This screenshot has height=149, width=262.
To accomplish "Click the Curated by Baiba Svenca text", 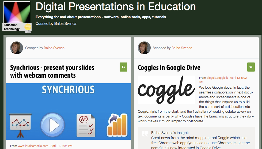I will [x=56, y=24].
